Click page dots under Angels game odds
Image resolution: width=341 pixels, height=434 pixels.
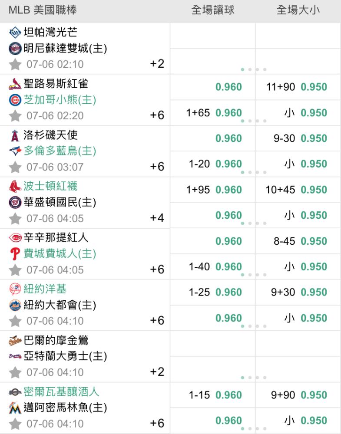click(x=254, y=172)
